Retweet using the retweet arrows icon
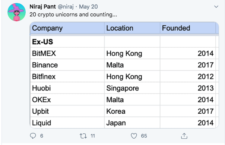 [x=83, y=136]
